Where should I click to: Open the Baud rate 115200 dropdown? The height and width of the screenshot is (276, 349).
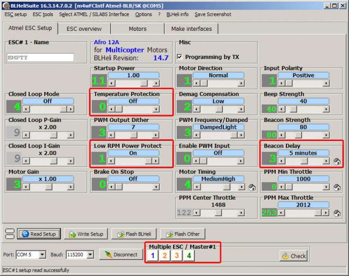90,254
